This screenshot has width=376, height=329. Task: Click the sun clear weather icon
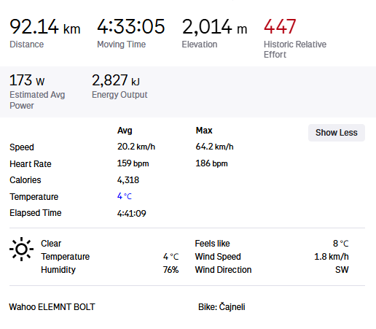21,249
